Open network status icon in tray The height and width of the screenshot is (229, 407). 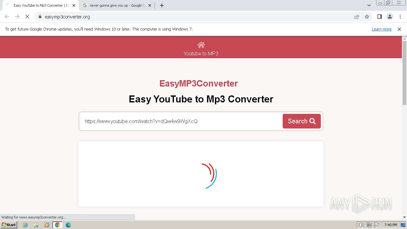coord(369,225)
